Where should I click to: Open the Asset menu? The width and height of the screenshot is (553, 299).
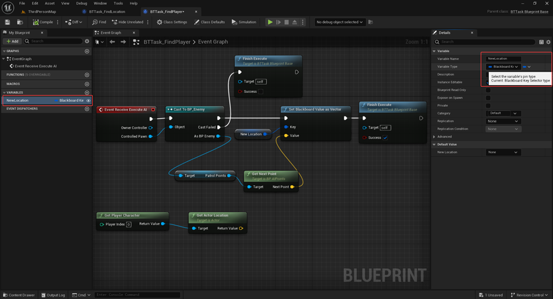point(50,3)
